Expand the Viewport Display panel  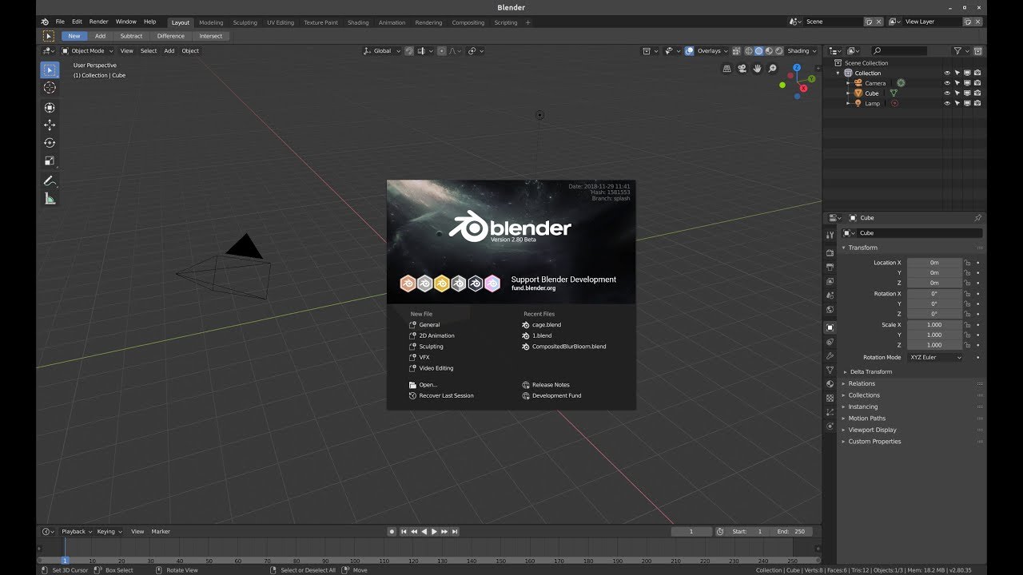pos(872,430)
